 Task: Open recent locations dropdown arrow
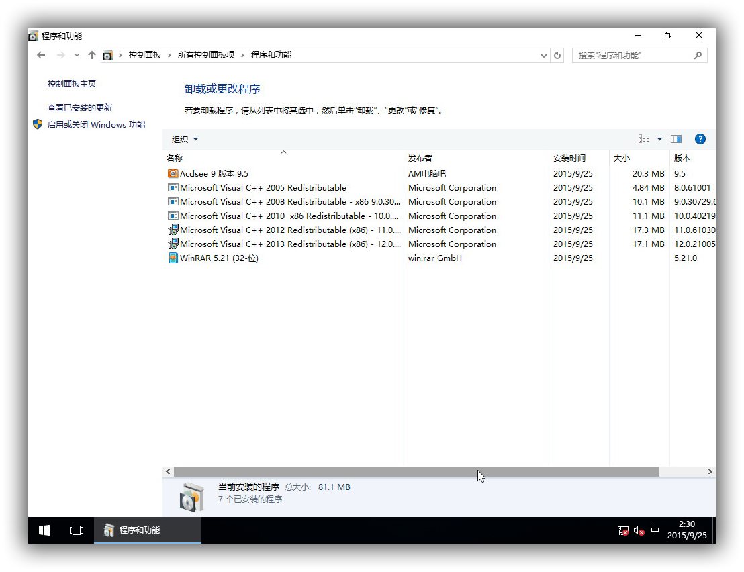click(x=77, y=56)
